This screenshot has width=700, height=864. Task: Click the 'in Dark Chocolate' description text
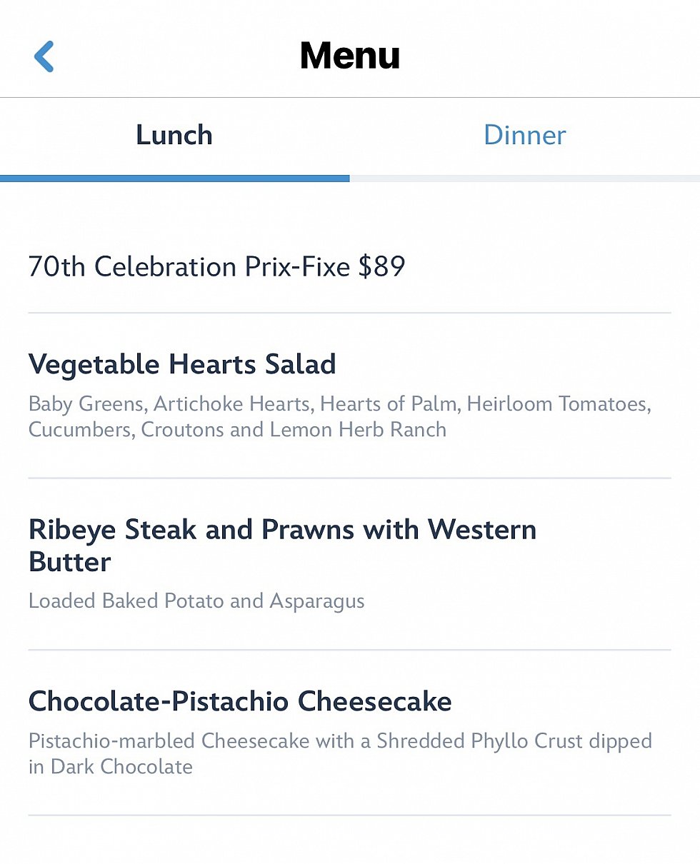[111, 767]
